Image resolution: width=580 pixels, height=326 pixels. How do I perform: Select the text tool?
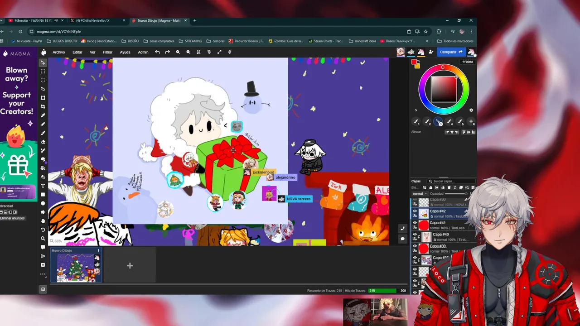point(43,186)
